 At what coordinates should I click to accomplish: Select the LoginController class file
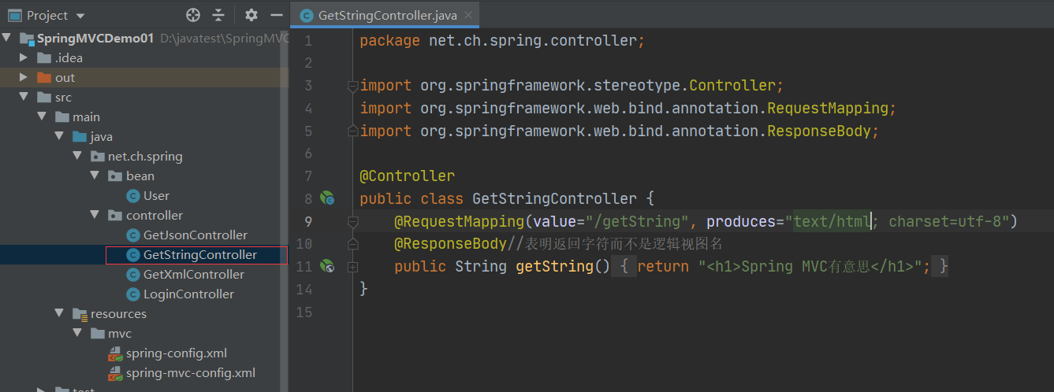[x=144, y=294]
